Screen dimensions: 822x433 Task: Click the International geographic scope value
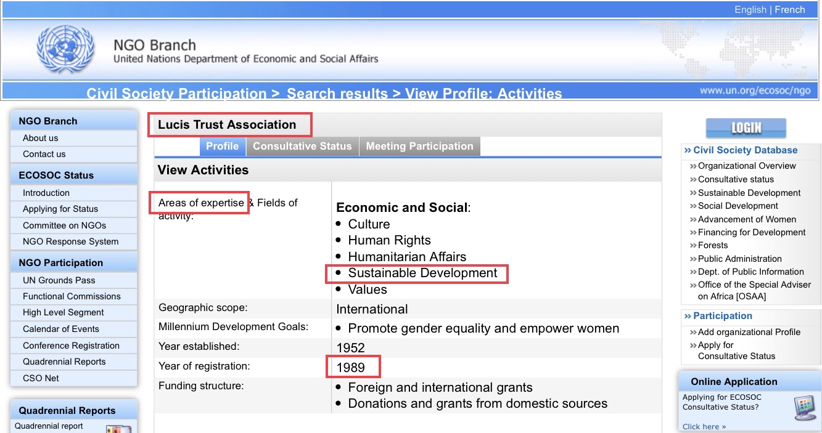[x=372, y=309]
